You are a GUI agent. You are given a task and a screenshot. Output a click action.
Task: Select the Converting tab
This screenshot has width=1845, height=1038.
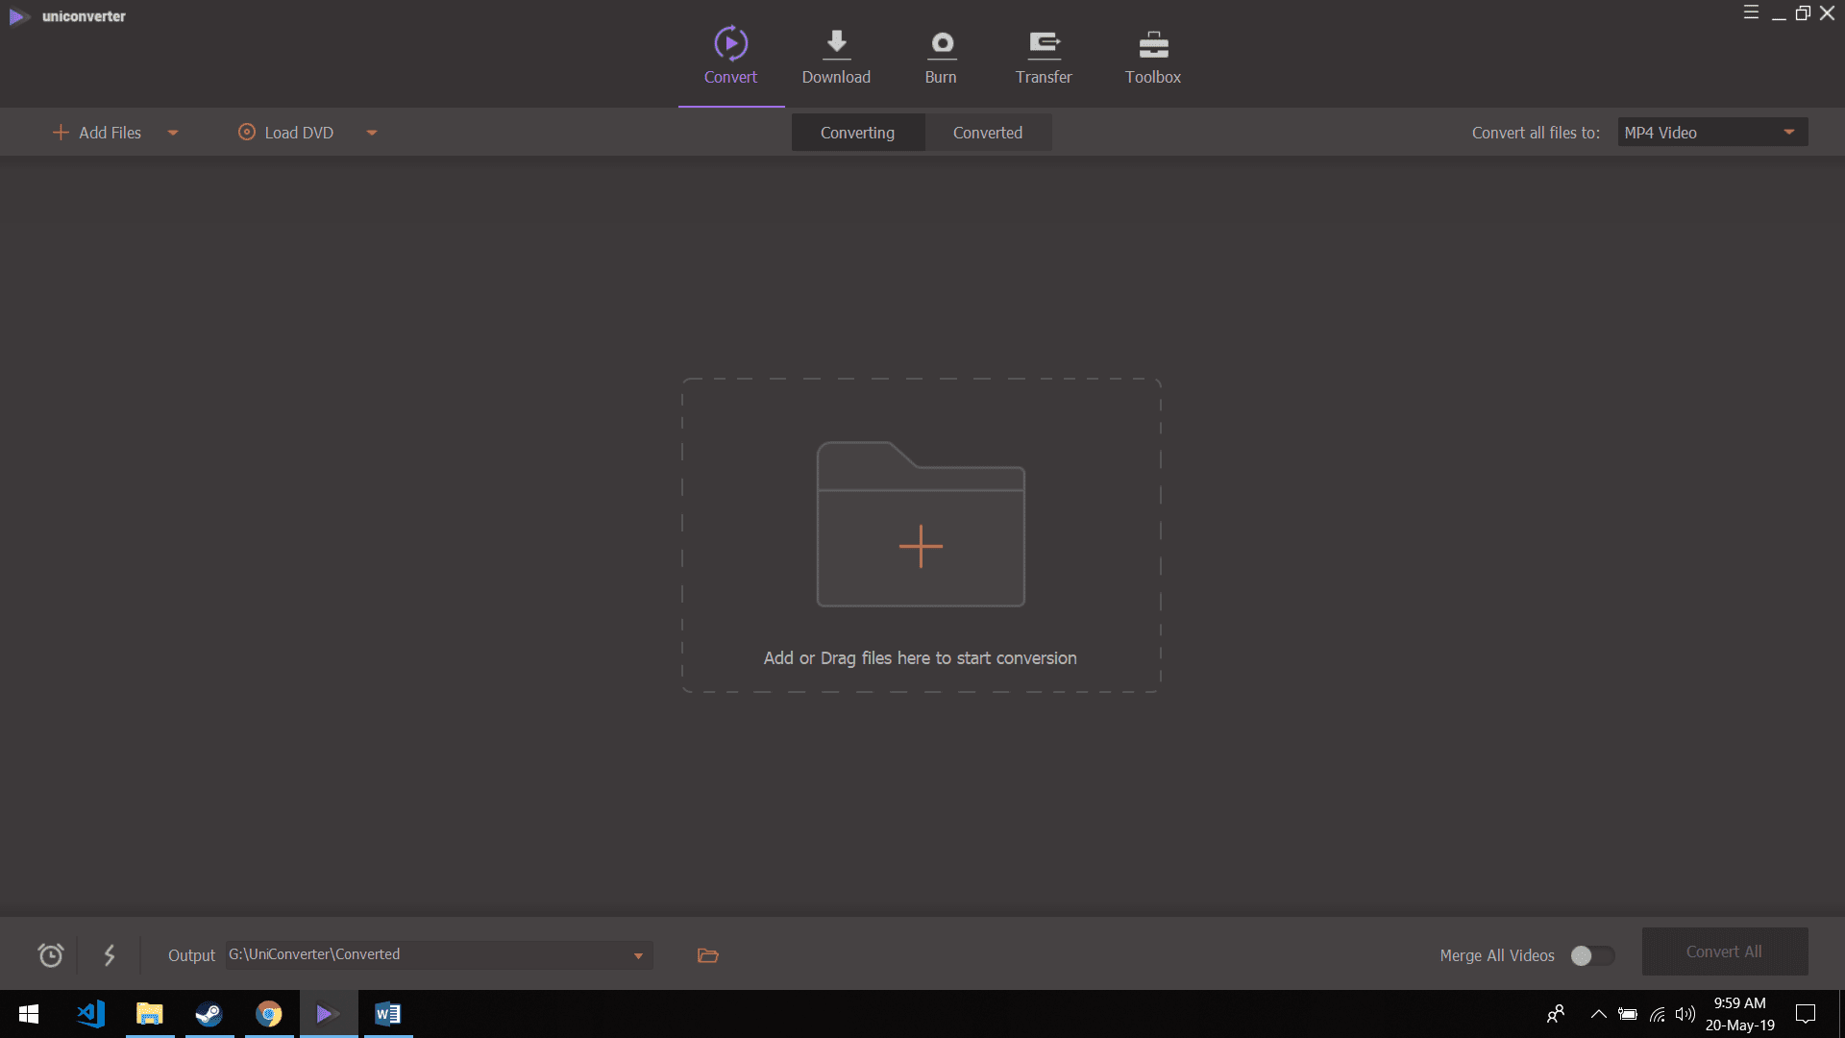click(857, 133)
